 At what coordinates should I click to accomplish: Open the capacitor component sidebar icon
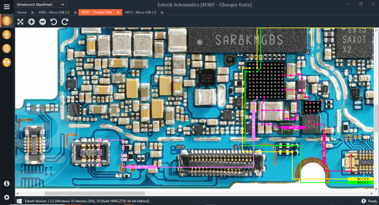click(x=7, y=35)
